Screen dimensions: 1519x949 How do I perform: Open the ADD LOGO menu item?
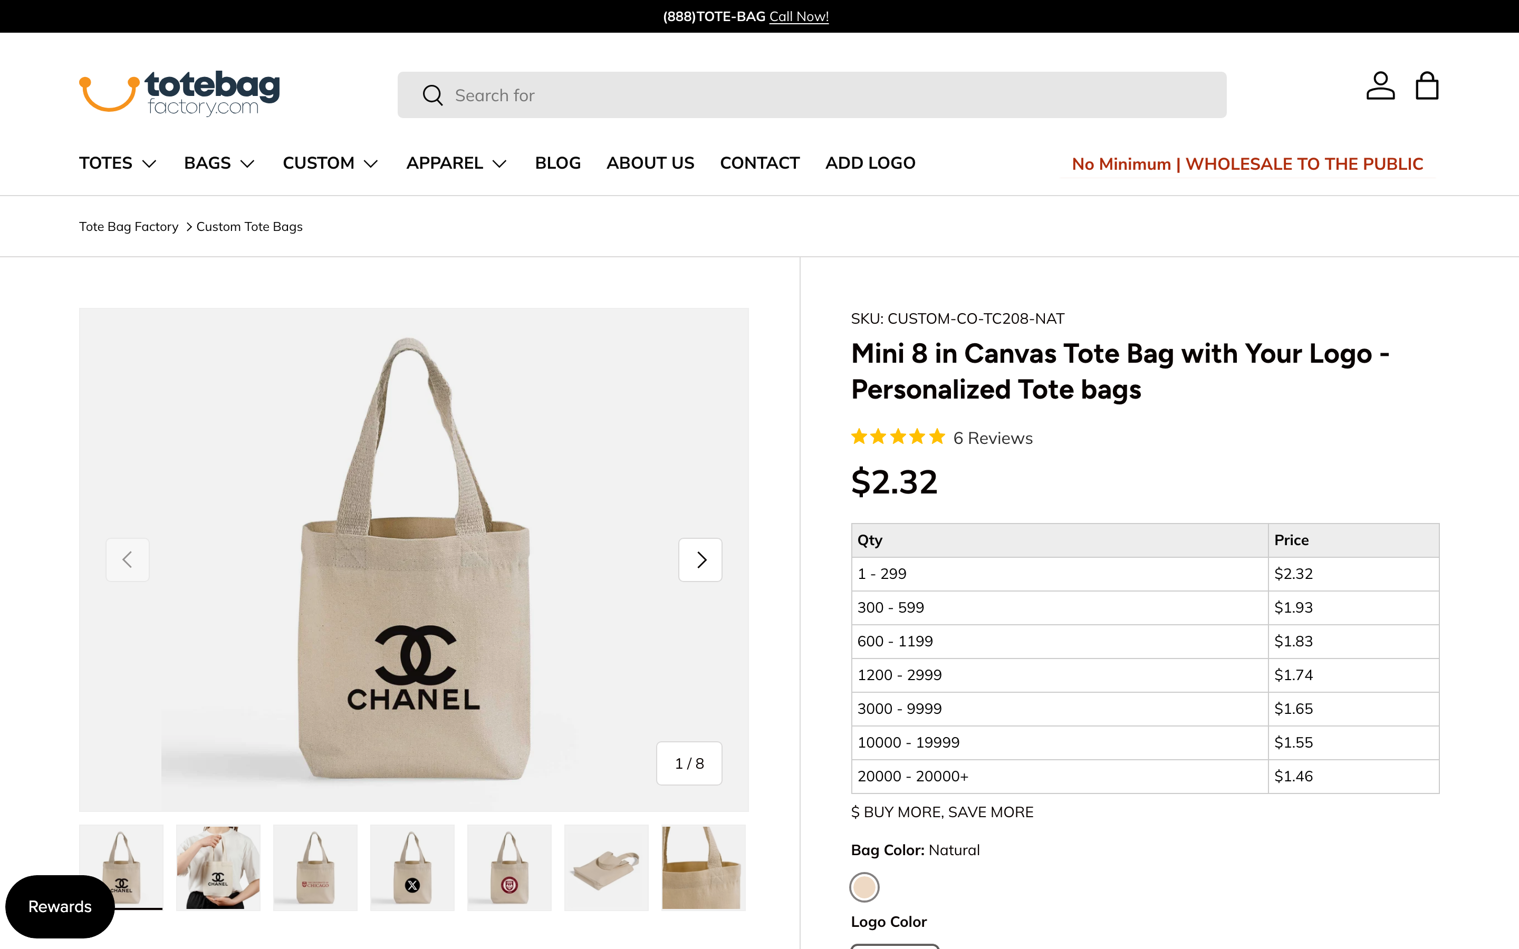[870, 163]
